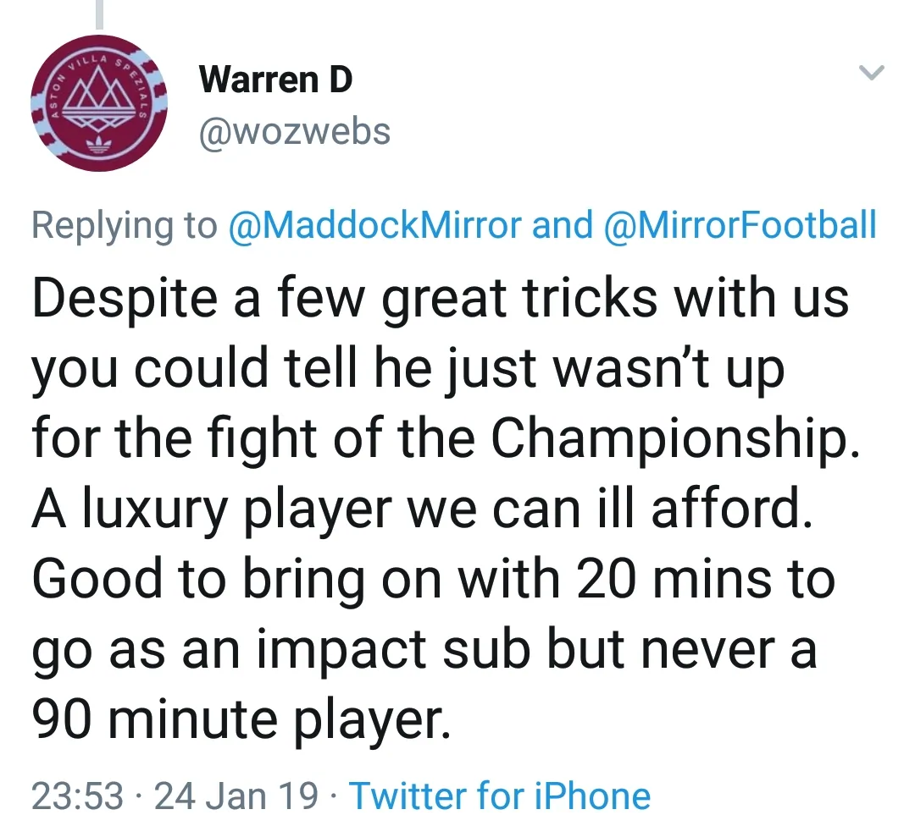The width and height of the screenshot is (915, 826).
Task: Click the sentence 'A luxury player we can ill afford'
Action: point(422,509)
